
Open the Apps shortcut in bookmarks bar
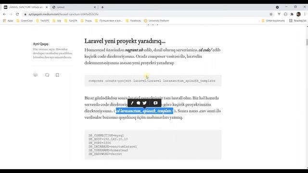pyautogui.click(x=8, y=21)
